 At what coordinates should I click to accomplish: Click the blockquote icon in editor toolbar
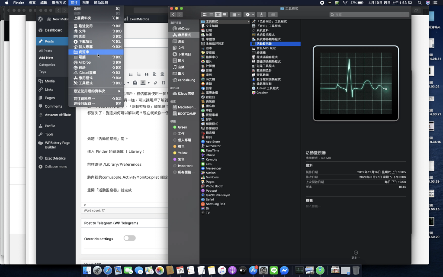(146, 74)
